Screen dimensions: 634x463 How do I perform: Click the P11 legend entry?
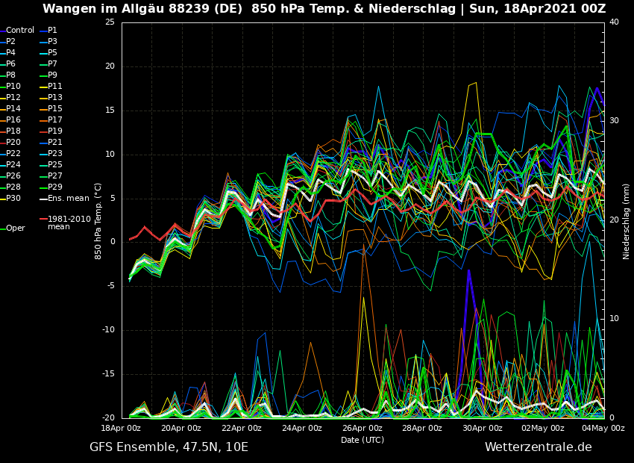pyautogui.click(x=55, y=87)
